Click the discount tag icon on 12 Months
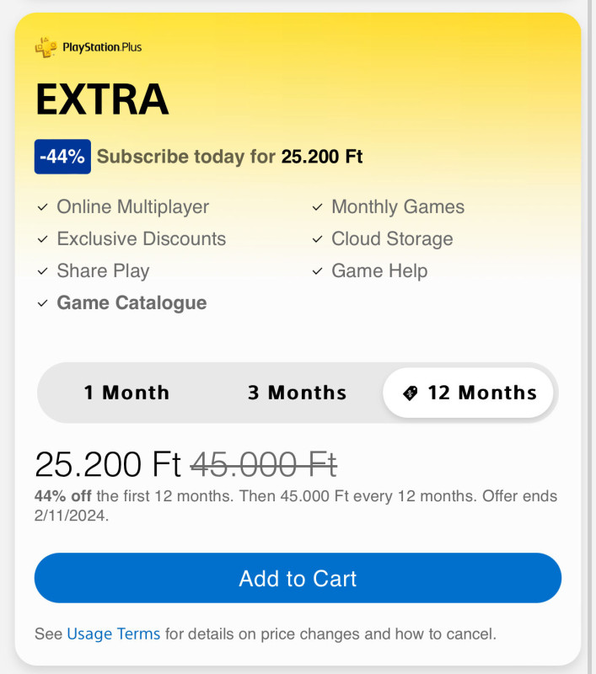This screenshot has height=674, width=596. coord(411,393)
